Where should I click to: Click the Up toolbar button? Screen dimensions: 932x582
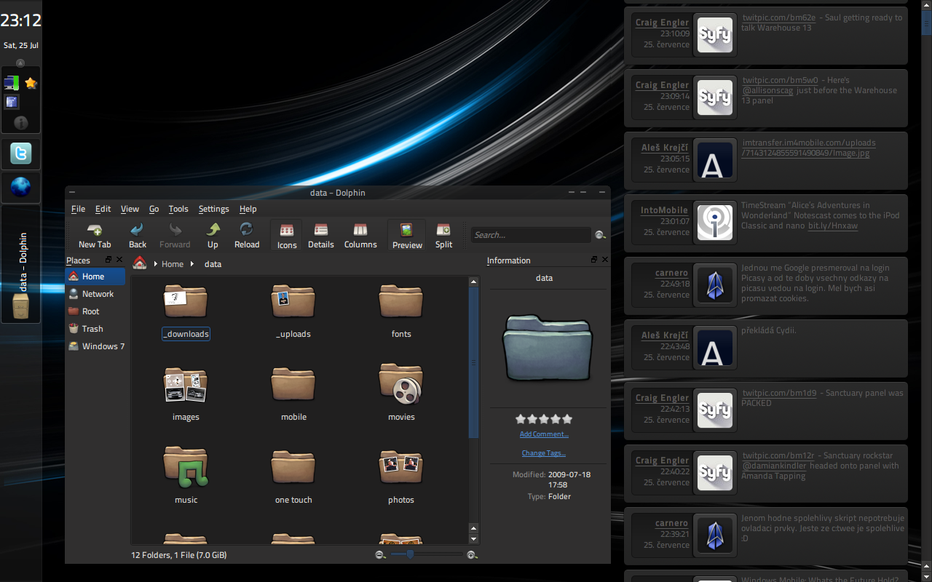click(x=213, y=236)
